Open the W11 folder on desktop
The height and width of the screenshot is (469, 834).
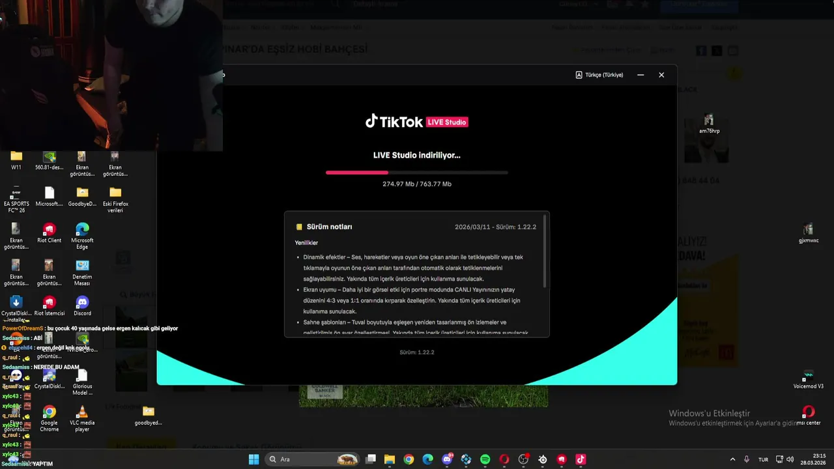[x=16, y=160]
